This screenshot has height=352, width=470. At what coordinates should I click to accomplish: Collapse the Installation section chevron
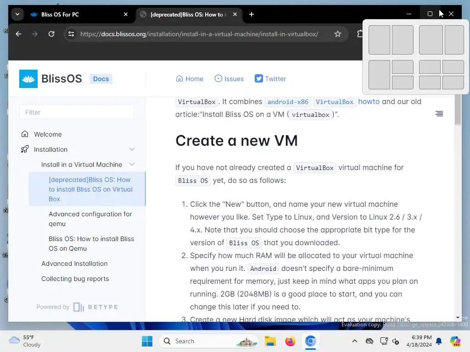[x=132, y=149]
